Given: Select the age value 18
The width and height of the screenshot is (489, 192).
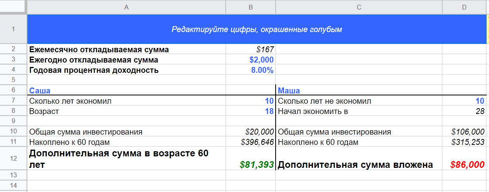Looking at the screenshot, I should 251,111.
